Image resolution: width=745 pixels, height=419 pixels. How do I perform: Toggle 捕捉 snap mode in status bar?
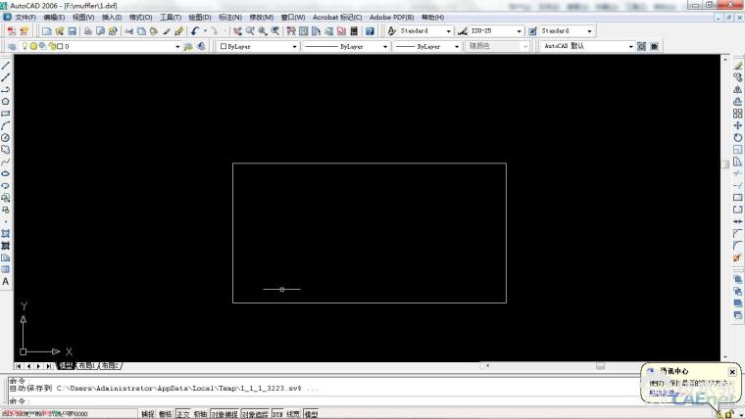pyautogui.click(x=147, y=414)
